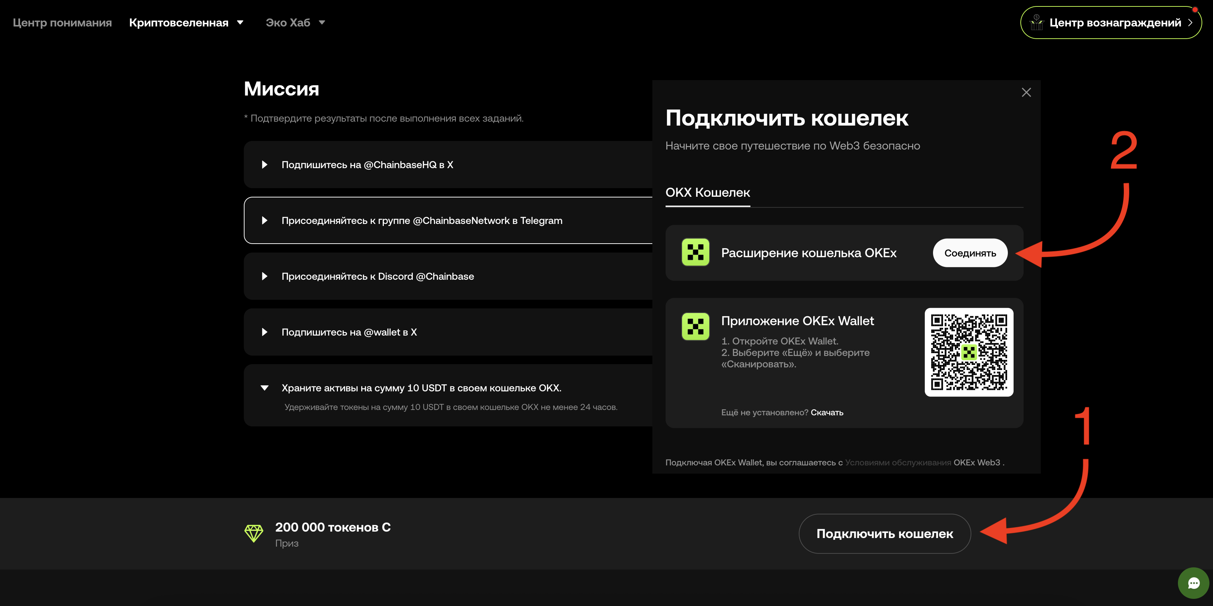
Task: Expand the Подпишитесь на @ChainbaseHQ task
Action: [x=265, y=165]
